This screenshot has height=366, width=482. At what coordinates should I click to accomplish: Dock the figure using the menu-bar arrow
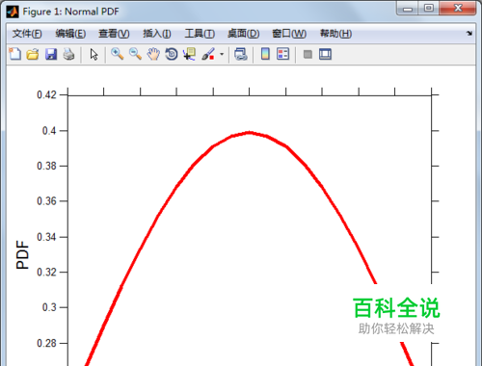469,33
